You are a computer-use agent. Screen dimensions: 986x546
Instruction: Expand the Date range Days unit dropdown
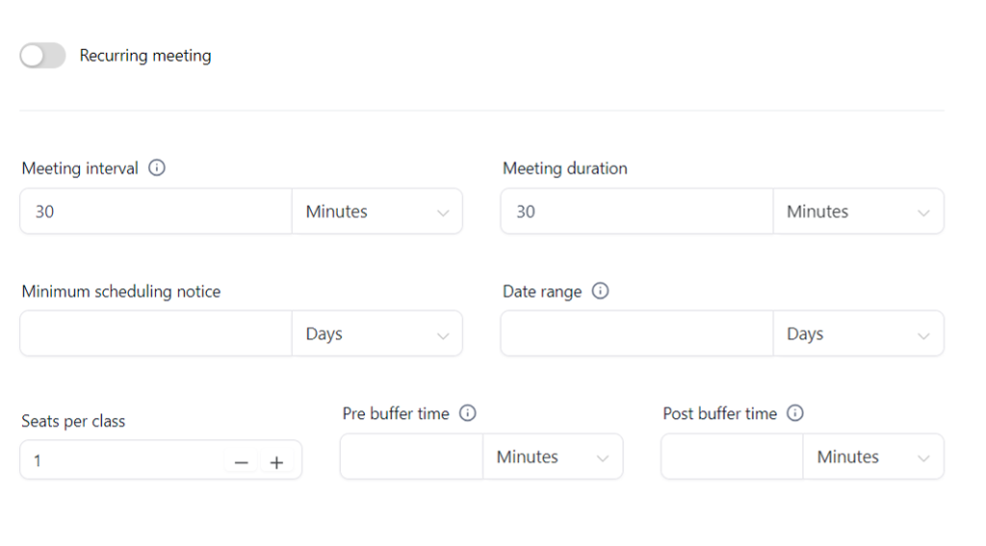(858, 334)
